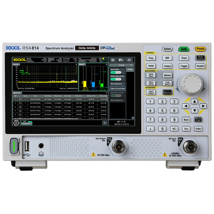The image size is (214, 214).
Task: Push the Ampt key
Action: click(x=151, y=66)
